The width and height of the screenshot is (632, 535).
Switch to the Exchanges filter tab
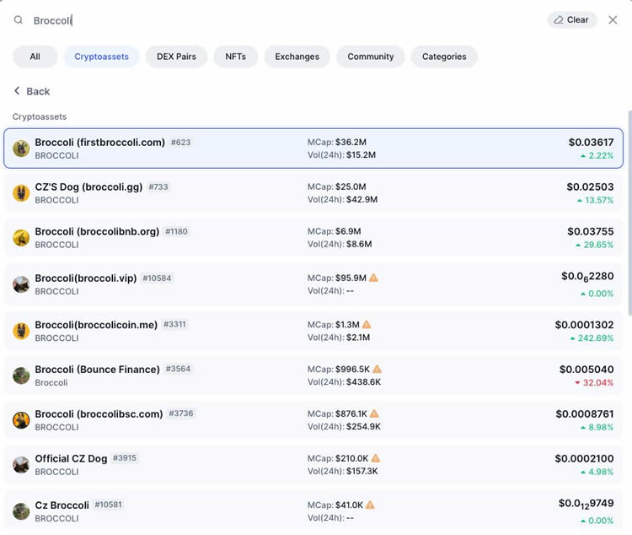[x=297, y=57]
